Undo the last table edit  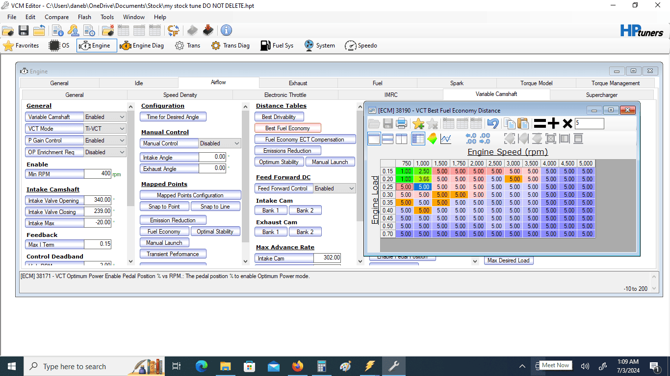click(x=492, y=123)
